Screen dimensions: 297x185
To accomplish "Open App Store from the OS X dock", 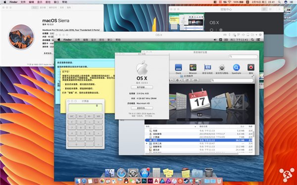I will point(145,173).
